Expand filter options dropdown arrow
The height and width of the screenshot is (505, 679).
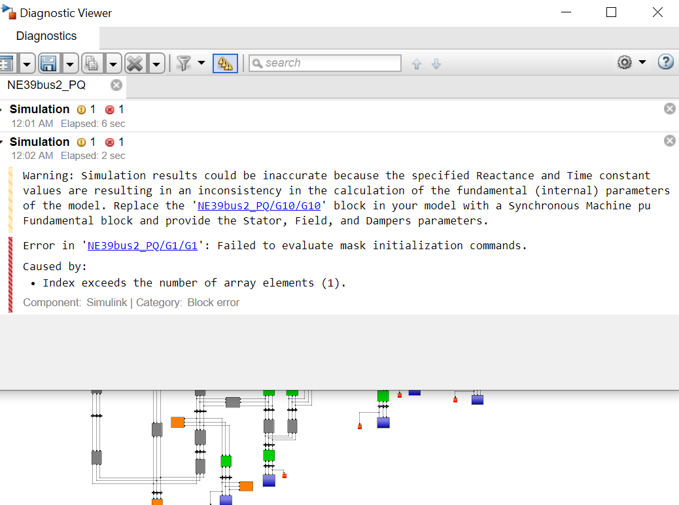pyautogui.click(x=201, y=63)
